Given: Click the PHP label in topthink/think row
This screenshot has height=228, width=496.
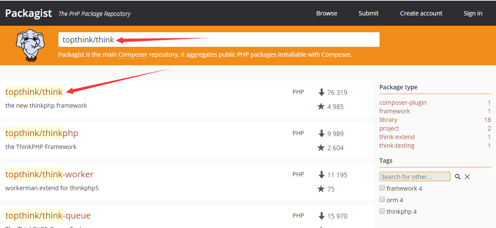Looking at the screenshot, I should 298,92.
